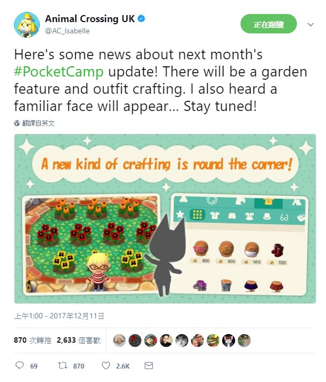Click the fifth liker avatar

pyautogui.click(x=182, y=340)
